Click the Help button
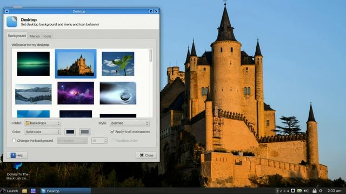Screen dimensions: 346x194 click(17, 155)
